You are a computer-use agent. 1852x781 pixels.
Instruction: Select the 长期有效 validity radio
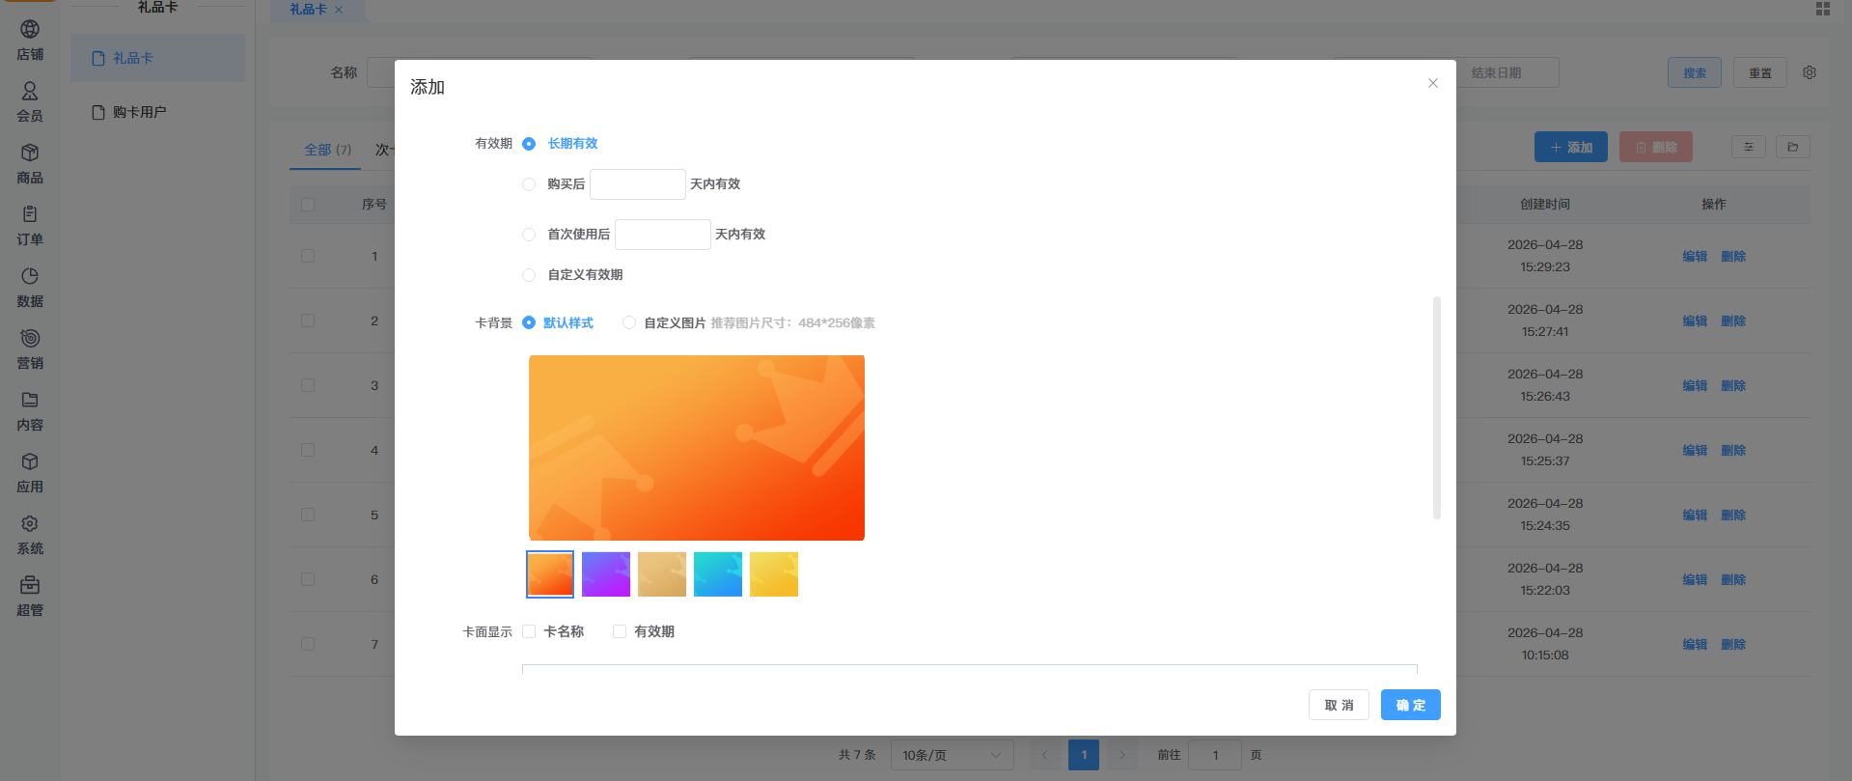pyautogui.click(x=529, y=144)
